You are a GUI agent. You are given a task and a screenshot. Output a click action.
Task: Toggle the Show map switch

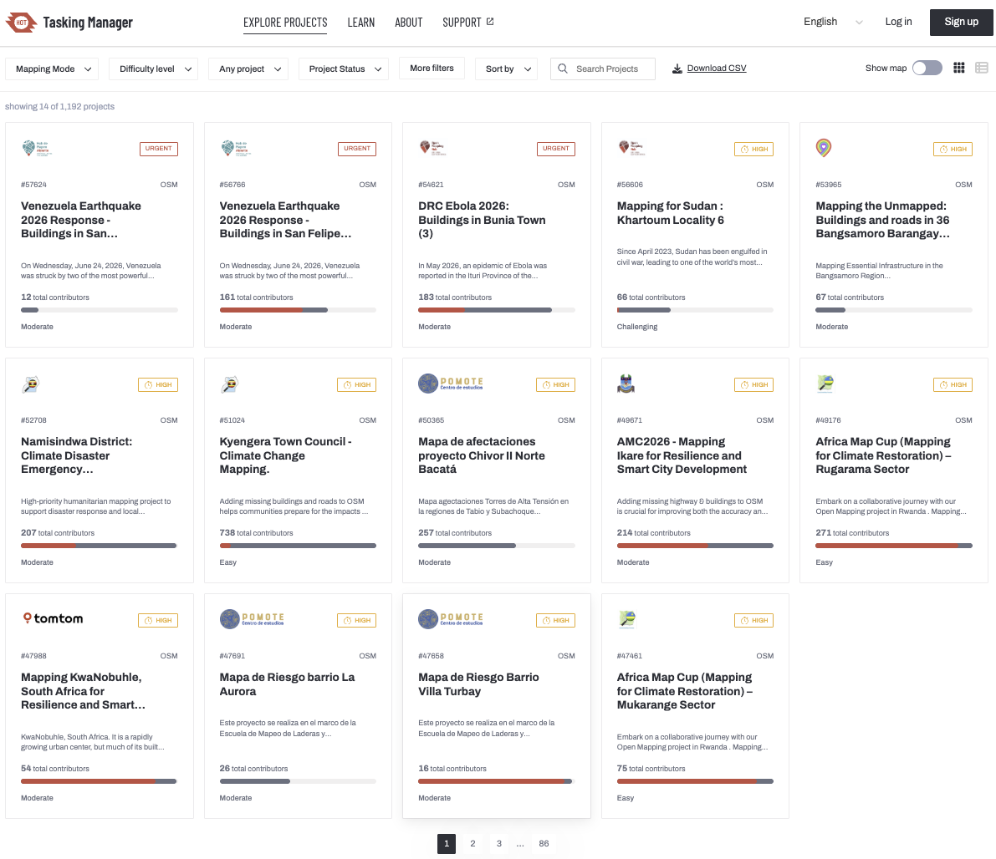927,68
